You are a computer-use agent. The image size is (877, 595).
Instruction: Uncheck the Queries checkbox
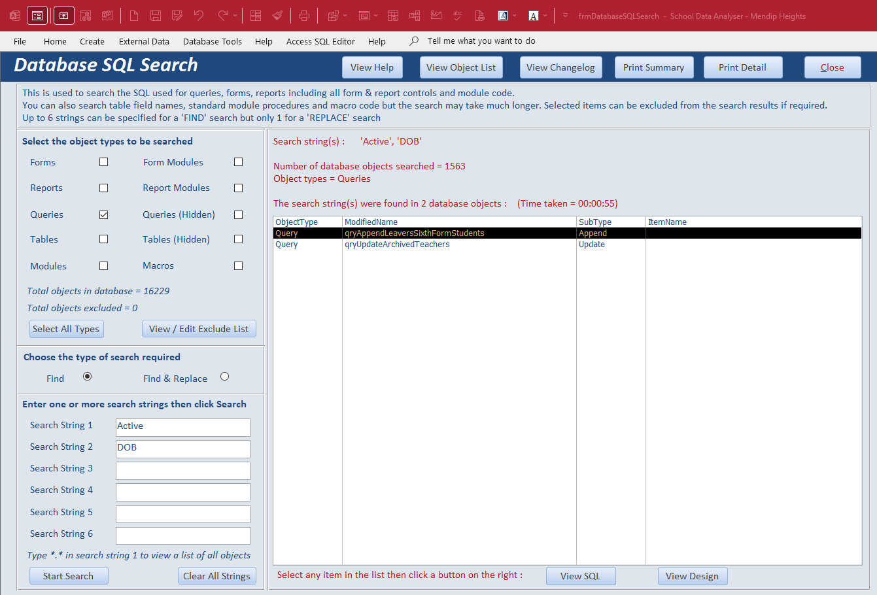[103, 214]
